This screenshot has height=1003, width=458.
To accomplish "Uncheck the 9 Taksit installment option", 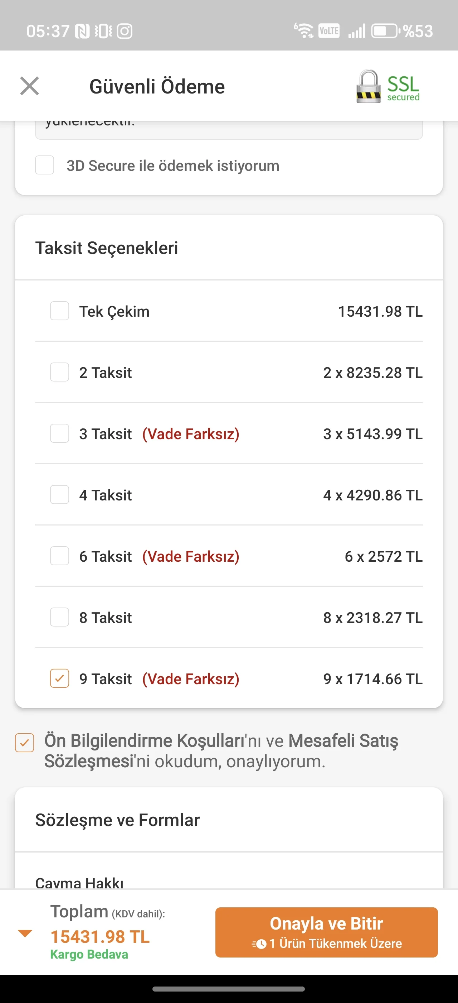I will (59, 678).
